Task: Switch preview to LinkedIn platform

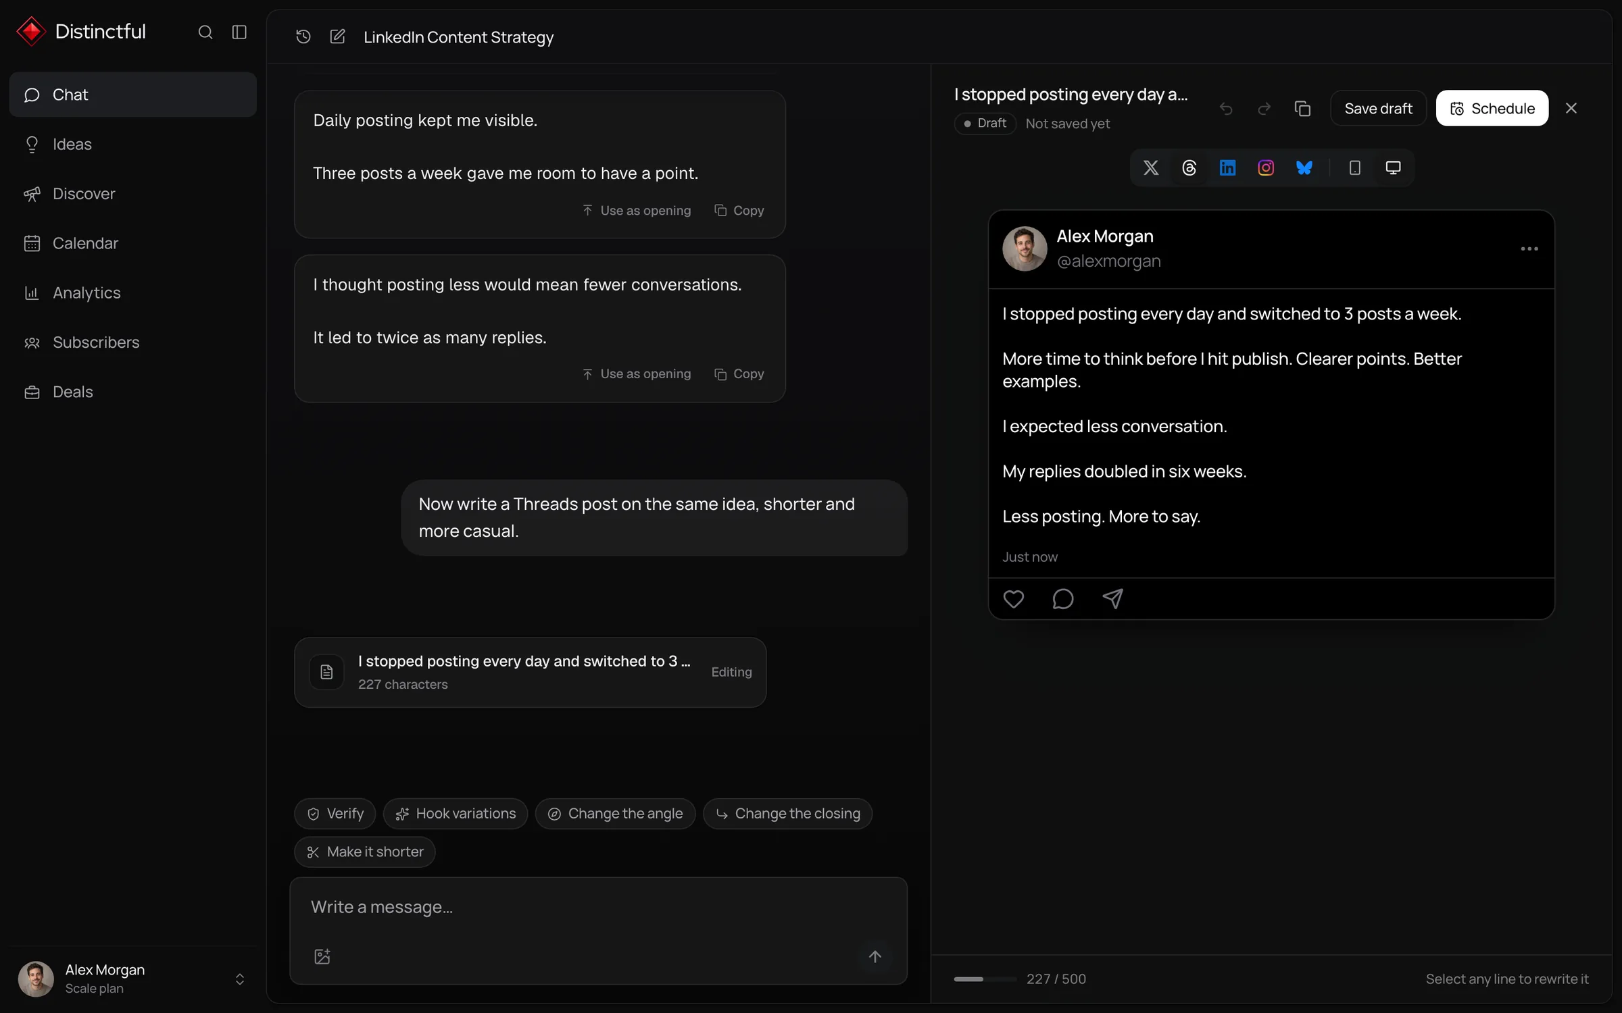Action: click(1227, 167)
